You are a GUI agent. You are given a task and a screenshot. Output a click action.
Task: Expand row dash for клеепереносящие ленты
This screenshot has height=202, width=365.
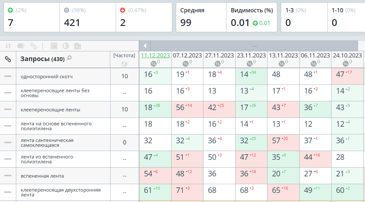tap(8, 109)
